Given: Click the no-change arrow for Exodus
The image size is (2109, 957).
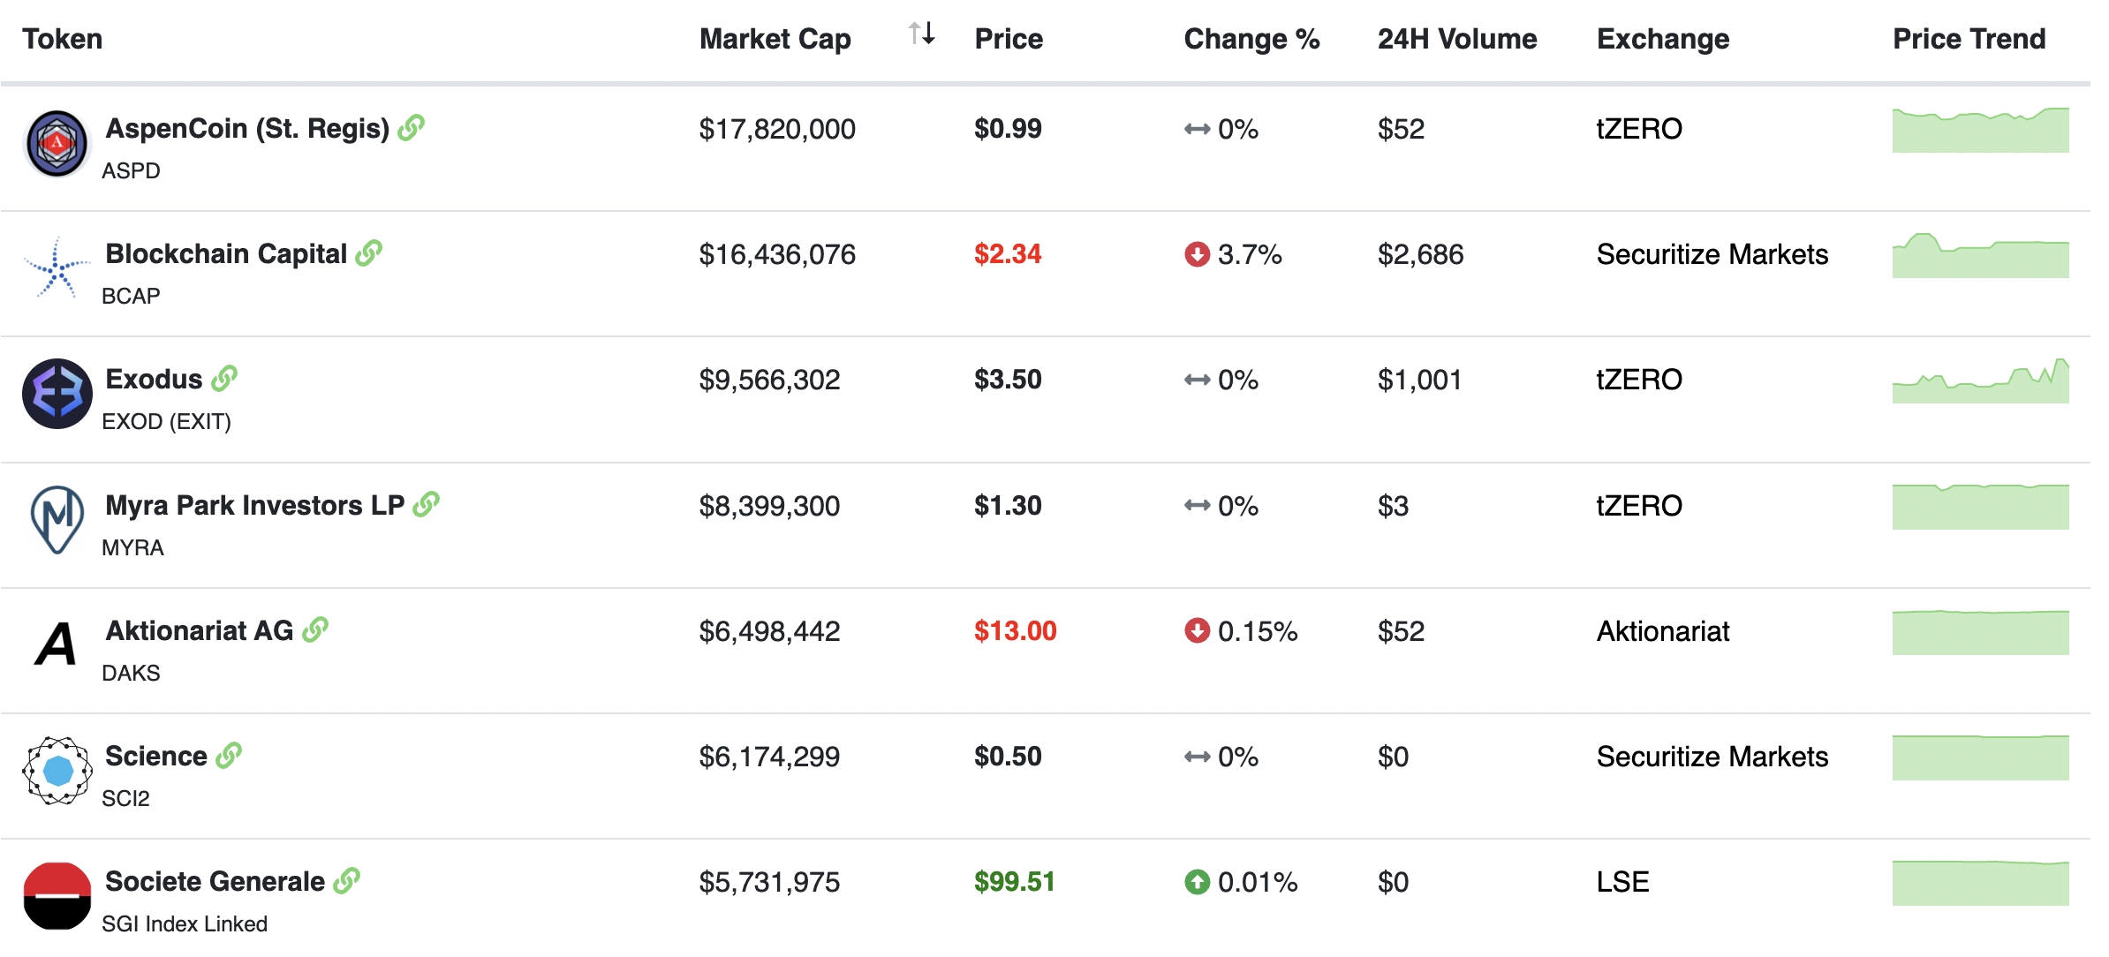Looking at the screenshot, I should pyautogui.click(x=1197, y=380).
